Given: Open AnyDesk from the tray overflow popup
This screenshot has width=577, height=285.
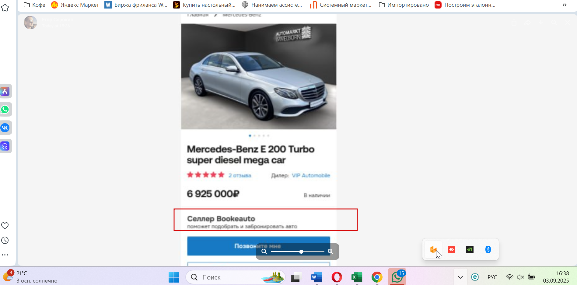Looking at the screenshot, I should [452, 249].
